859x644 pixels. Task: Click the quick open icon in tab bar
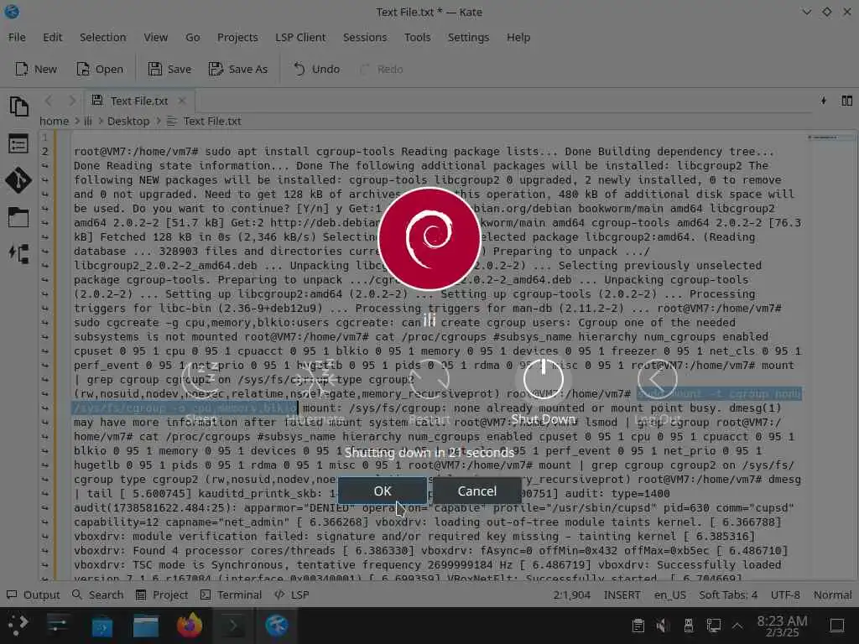click(824, 101)
